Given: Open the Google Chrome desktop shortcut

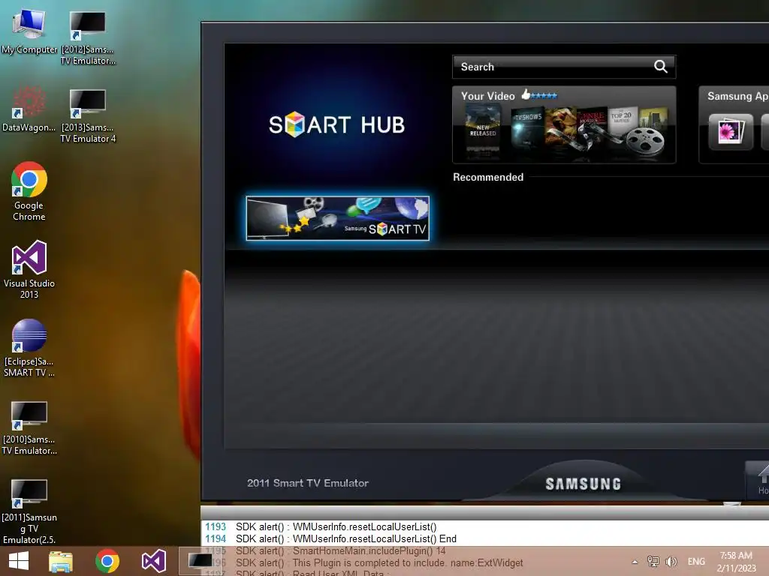Looking at the screenshot, I should [x=29, y=191].
